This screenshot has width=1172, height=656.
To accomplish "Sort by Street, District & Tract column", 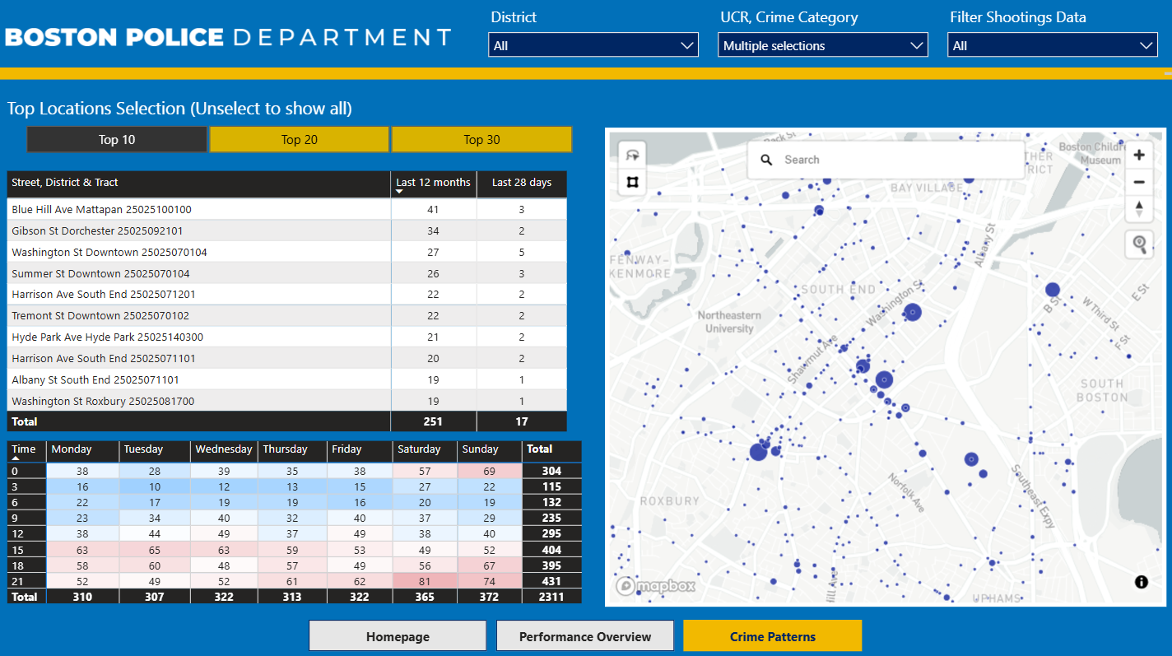I will 199,183.
